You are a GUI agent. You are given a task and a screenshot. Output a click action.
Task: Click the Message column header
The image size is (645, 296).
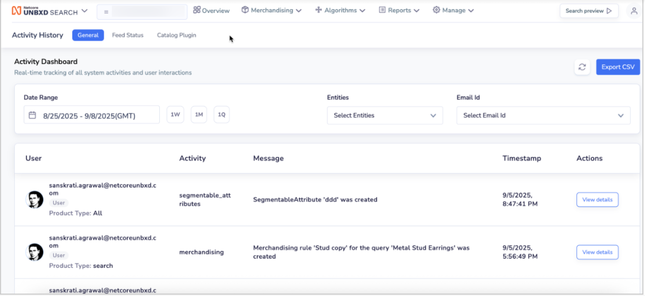coord(268,158)
